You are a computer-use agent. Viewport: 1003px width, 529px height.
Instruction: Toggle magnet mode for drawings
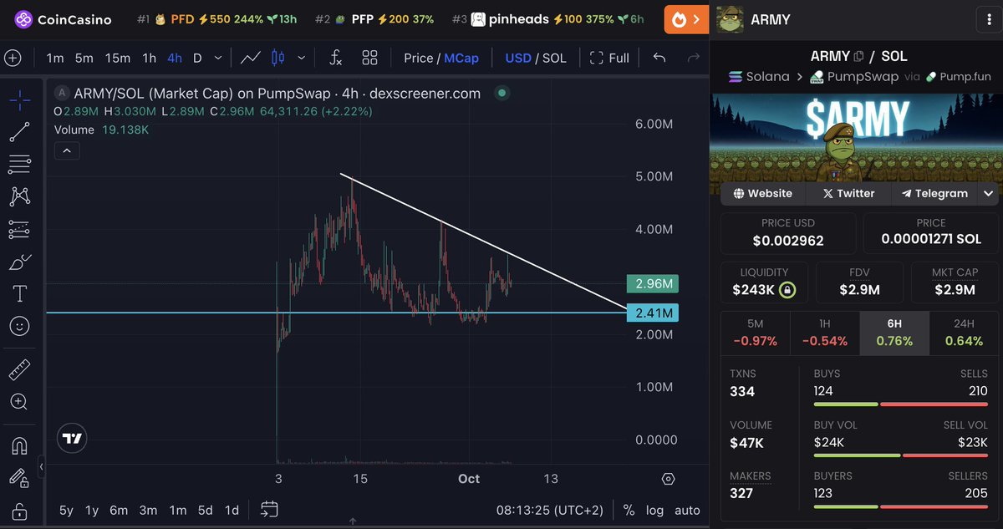coord(19,446)
